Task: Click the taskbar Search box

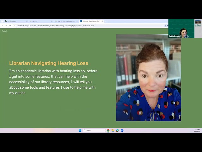Action: coord(94,130)
